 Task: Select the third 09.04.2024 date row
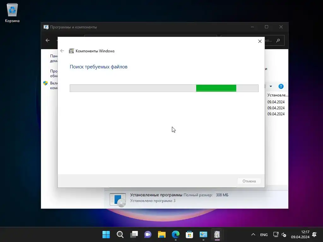click(276, 114)
